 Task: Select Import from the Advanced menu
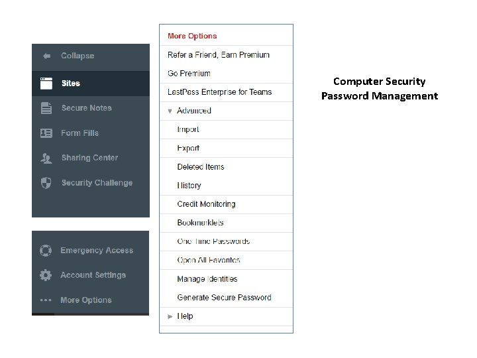[x=188, y=129]
